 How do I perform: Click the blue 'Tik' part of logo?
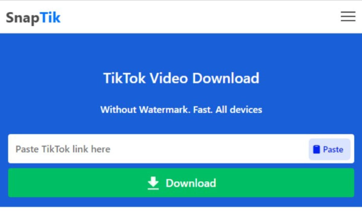pos(50,17)
